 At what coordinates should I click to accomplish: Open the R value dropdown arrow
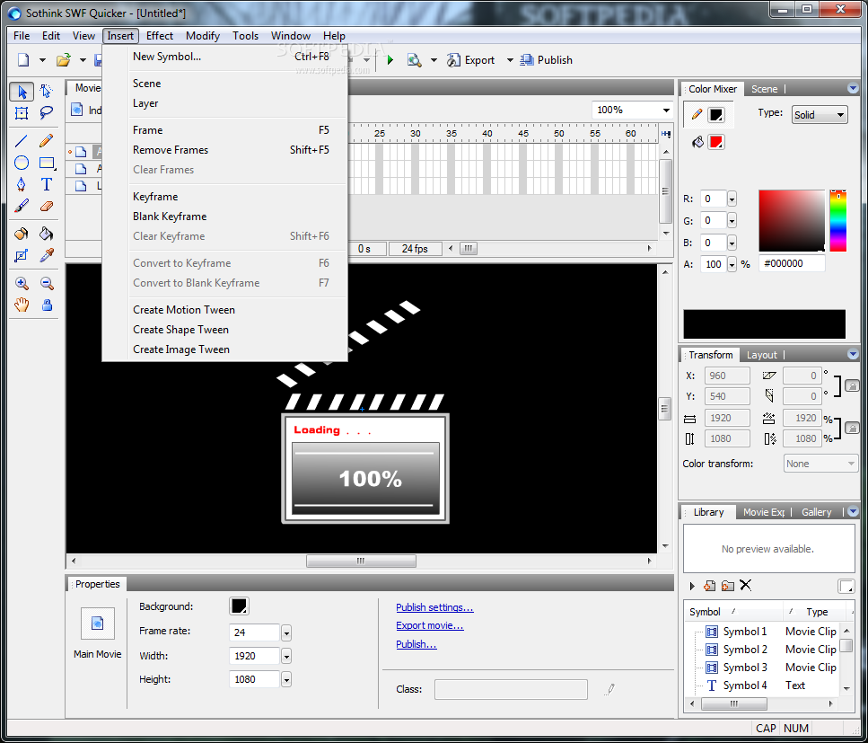732,199
